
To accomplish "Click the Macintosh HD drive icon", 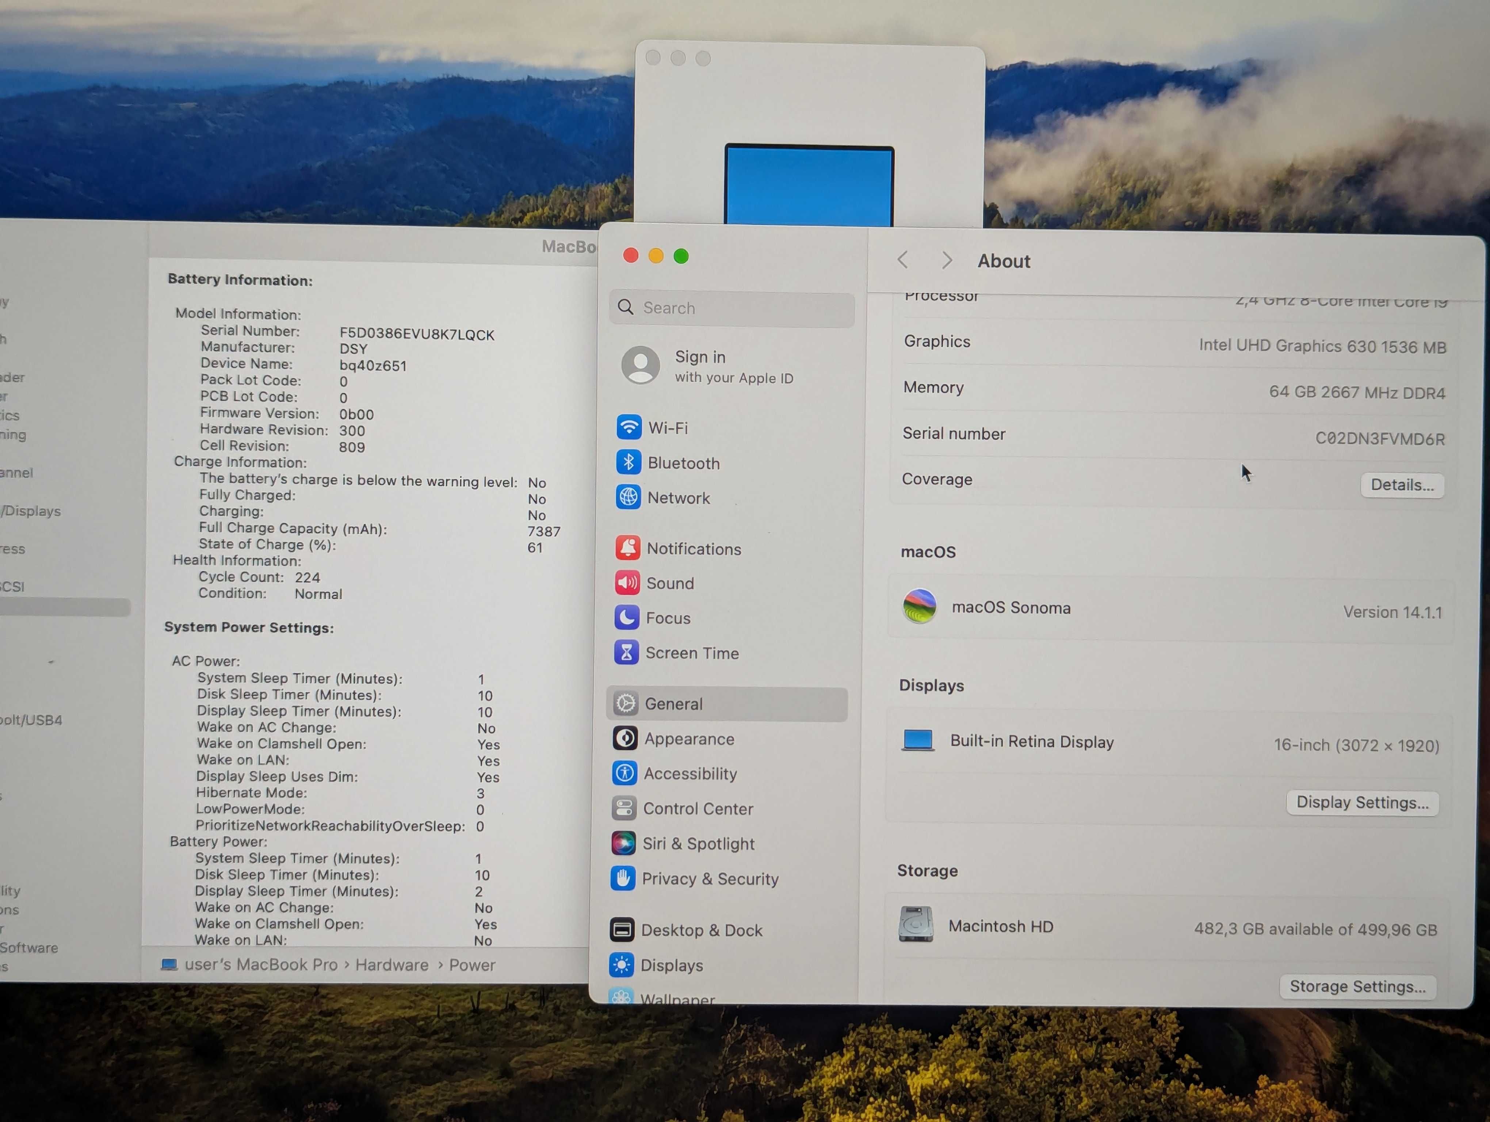I will pos(916,924).
